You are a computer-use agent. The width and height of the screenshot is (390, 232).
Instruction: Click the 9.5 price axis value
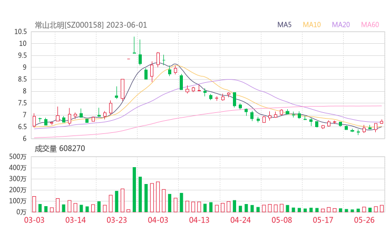(22, 55)
